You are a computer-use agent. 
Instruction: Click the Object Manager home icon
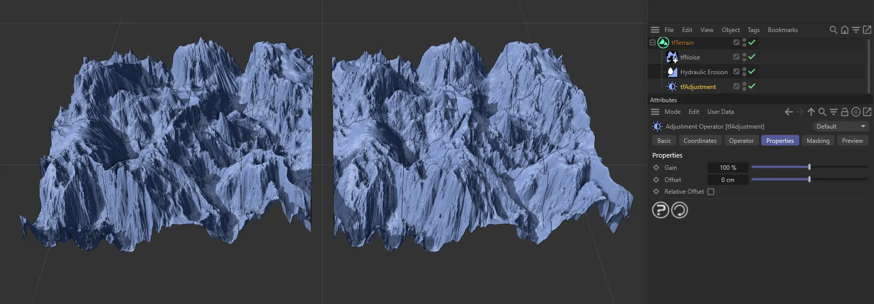(845, 30)
